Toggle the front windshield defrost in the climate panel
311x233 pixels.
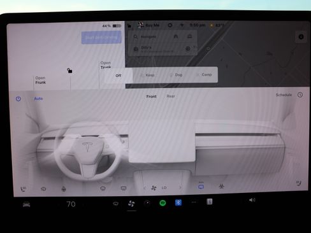tap(103, 188)
